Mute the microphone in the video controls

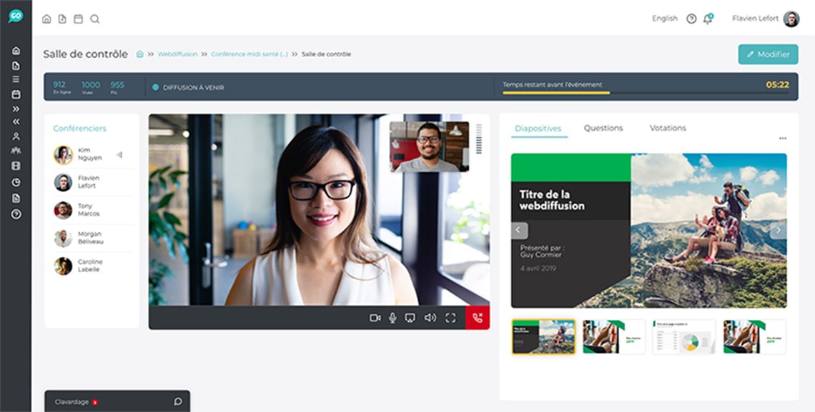point(392,318)
